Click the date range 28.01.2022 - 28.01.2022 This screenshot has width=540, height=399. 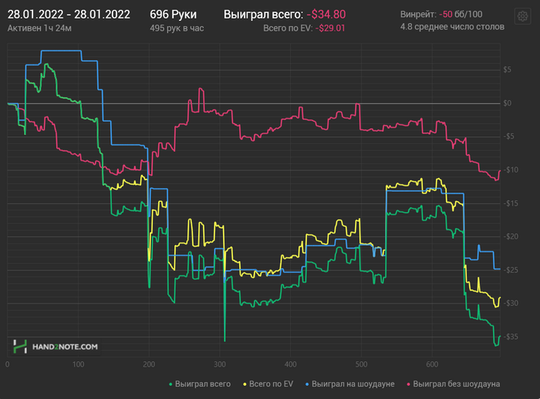tap(69, 15)
